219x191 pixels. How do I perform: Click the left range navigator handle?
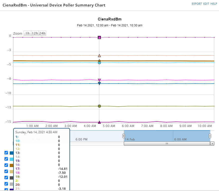click(124, 136)
